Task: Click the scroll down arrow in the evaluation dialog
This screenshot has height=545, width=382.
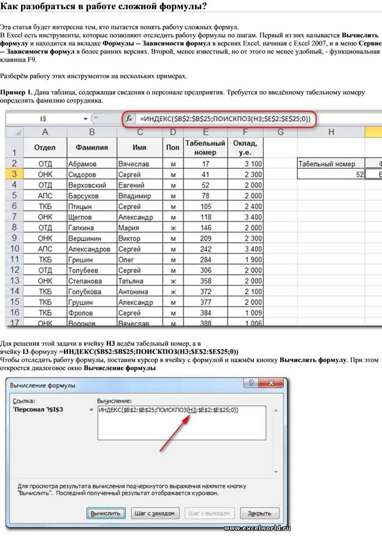Action: coord(276,471)
